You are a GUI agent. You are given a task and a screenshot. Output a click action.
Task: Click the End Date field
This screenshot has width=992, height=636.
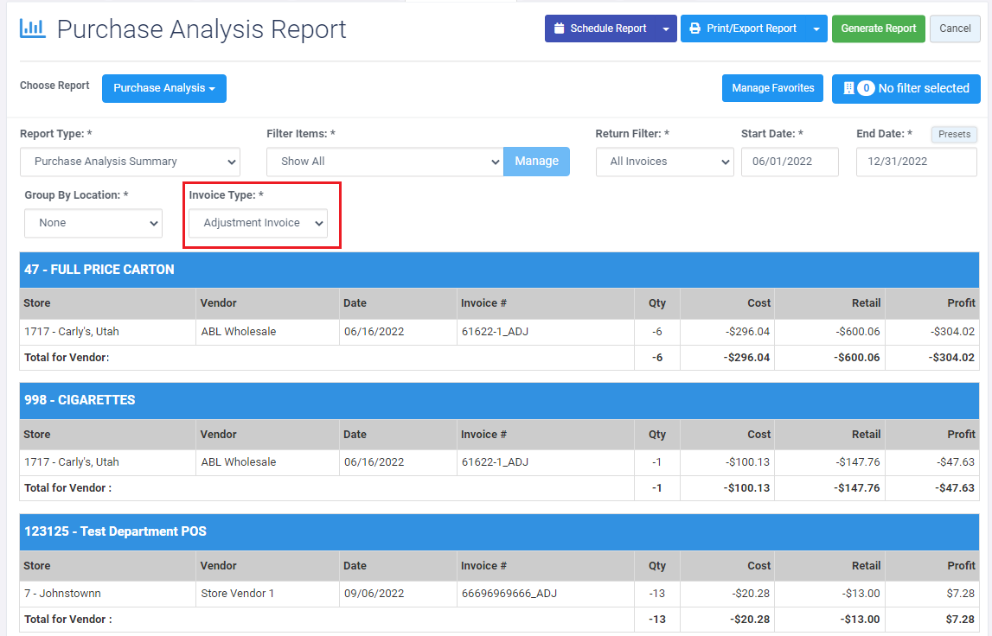(x=916, y=162)
